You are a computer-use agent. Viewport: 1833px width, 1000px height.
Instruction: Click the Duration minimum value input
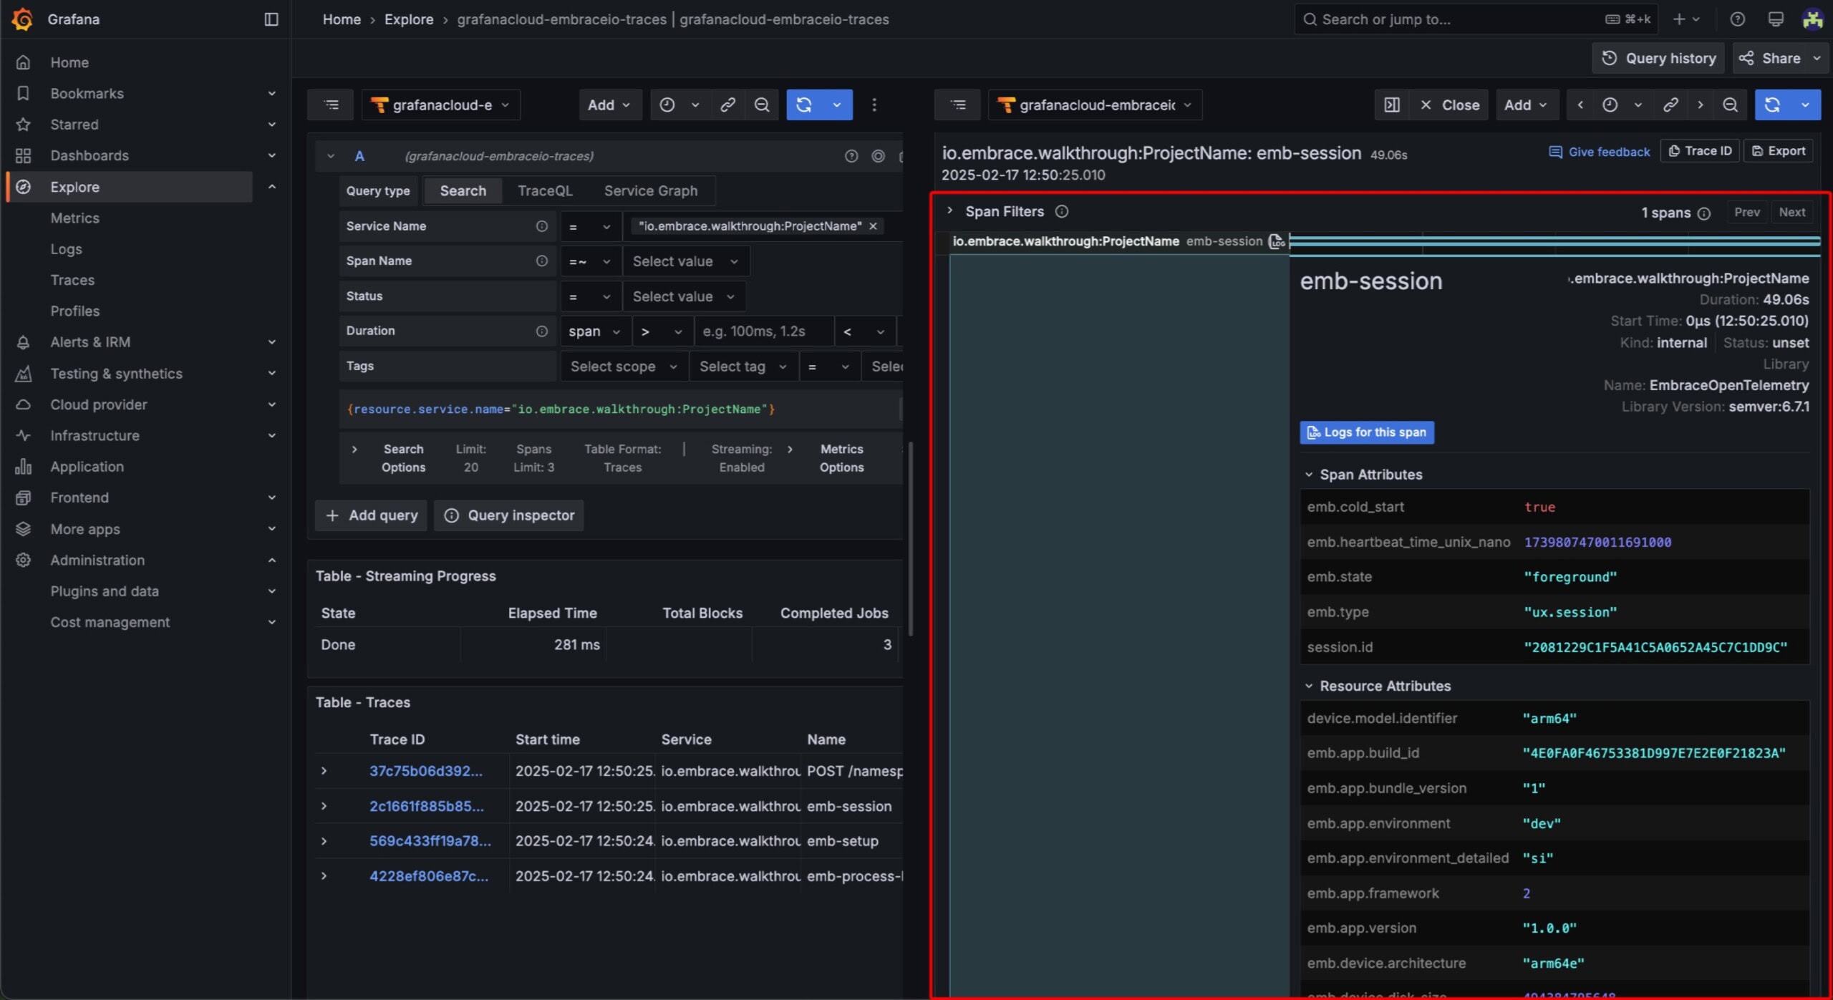tap(763, 331)
